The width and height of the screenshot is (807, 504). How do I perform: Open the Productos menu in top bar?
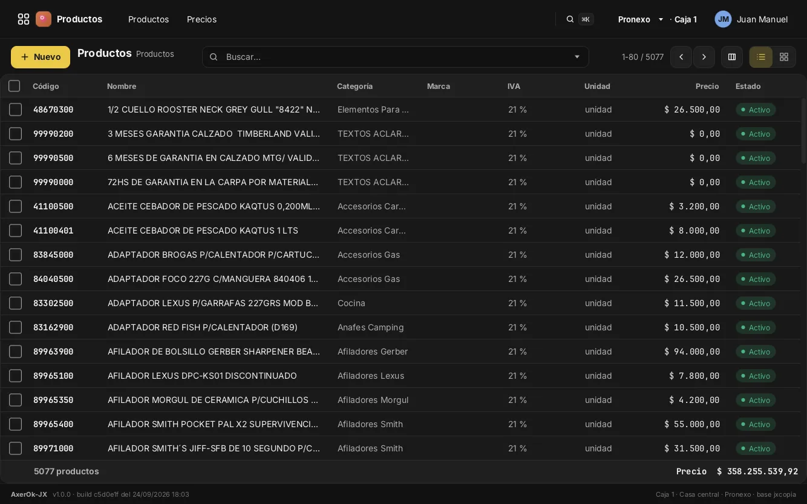(x=148, y=19)
